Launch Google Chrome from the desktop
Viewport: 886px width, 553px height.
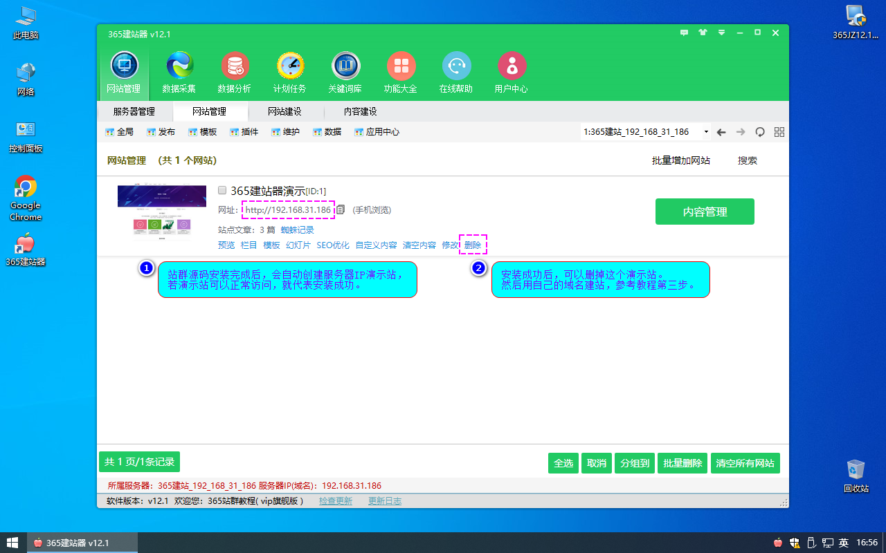click(x=26, y=198)
